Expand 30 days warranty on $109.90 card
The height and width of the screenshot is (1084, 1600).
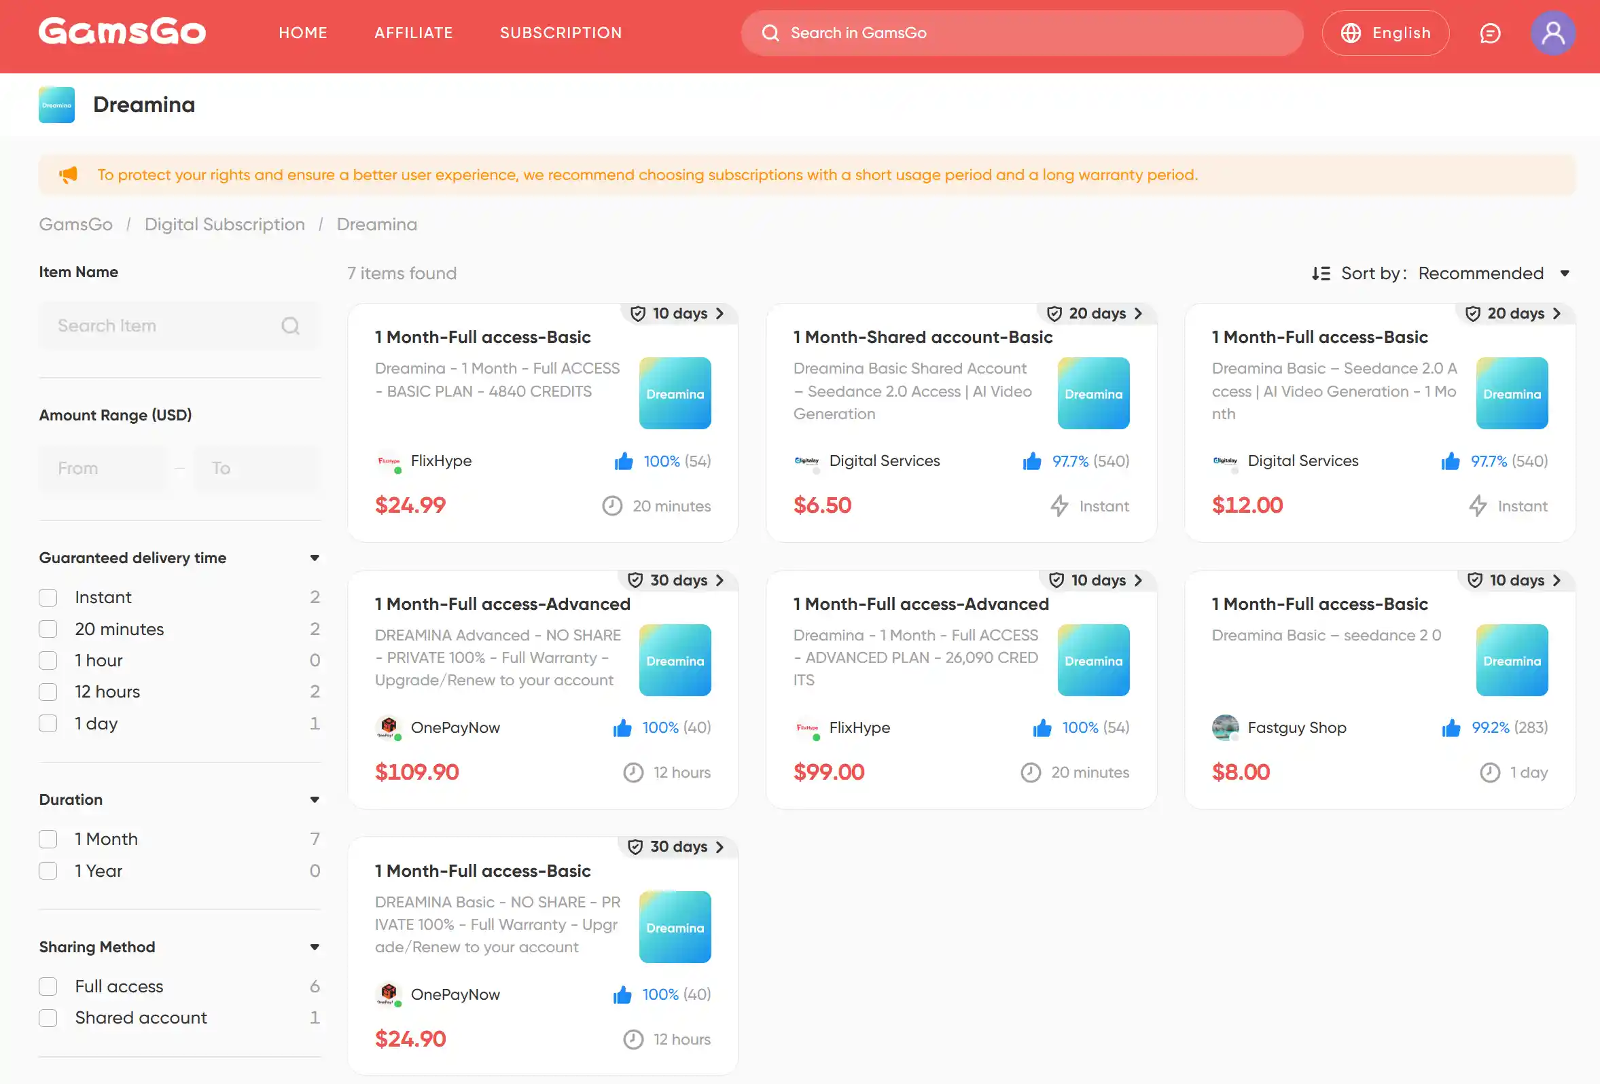point(677,580)
